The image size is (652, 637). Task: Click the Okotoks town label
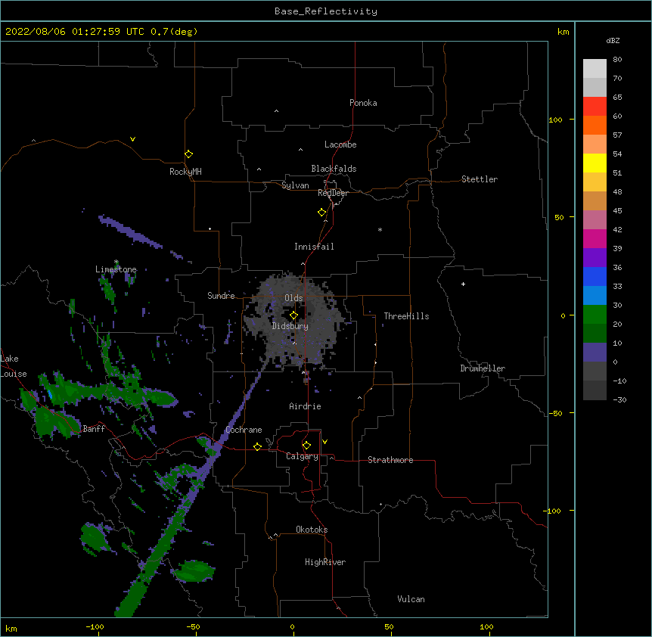point(312,530)
